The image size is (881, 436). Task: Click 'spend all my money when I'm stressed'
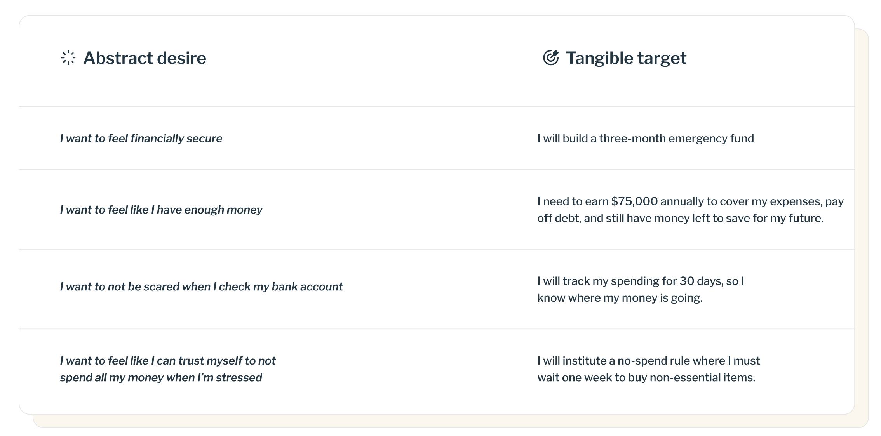(161, 378)
